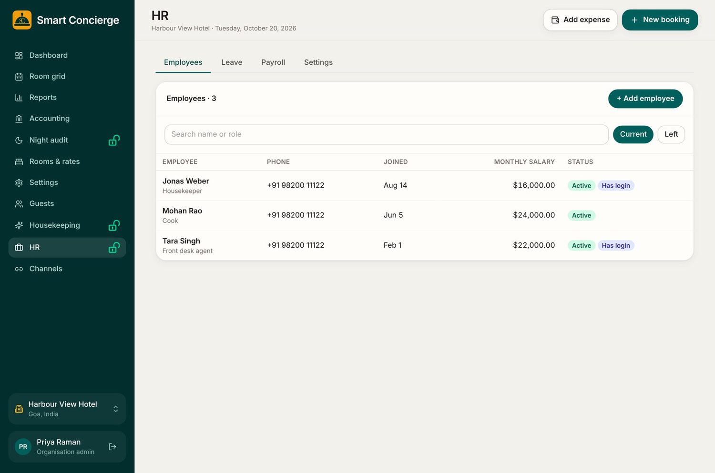Click the Harbour View Hotel building icon
The height and width of the screenshot is (473, 715).
[19, 409]
